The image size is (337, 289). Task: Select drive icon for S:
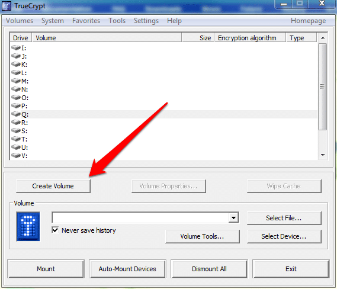(x=16, y=130)
